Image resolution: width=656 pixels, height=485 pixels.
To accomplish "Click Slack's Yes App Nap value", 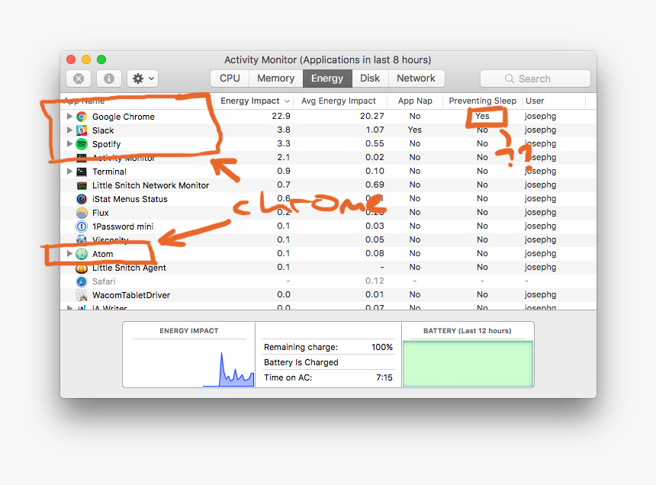I will (x=415, y=130).
